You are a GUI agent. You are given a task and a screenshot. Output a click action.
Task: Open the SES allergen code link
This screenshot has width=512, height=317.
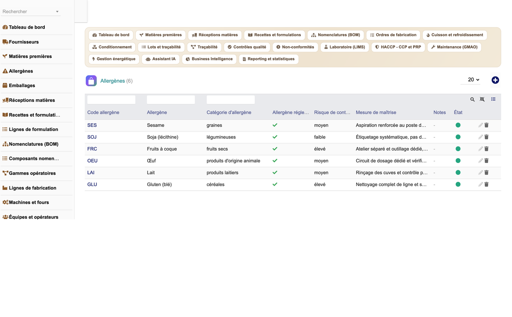(x=92, y=125)
